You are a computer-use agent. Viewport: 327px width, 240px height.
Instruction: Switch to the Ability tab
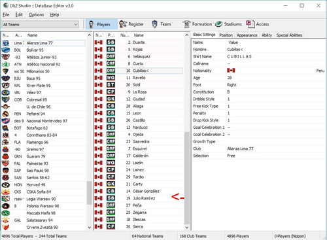[267, 35]
